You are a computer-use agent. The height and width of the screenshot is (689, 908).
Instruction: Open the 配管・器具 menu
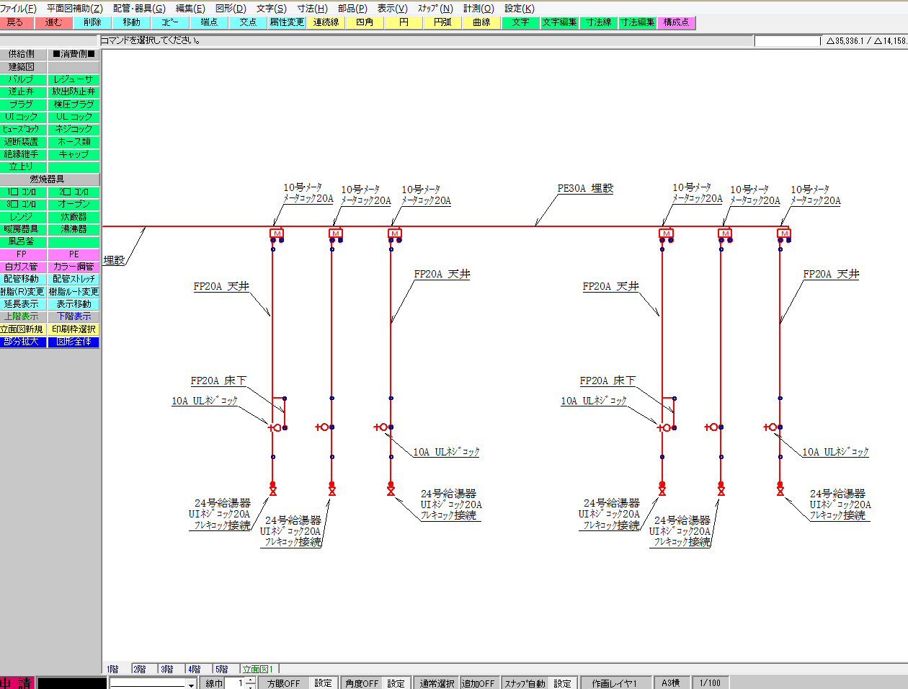(139, 8)
